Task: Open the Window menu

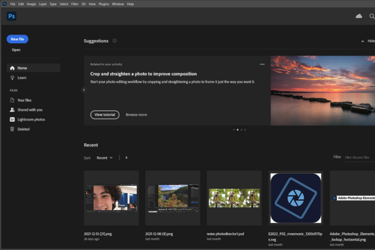Action: 118,4
